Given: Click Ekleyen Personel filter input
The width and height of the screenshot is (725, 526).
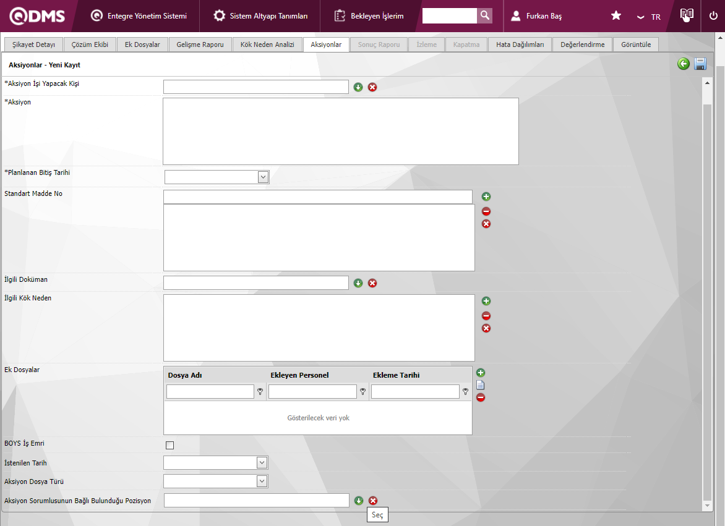Looking at the screenshot, I should 312,392.
